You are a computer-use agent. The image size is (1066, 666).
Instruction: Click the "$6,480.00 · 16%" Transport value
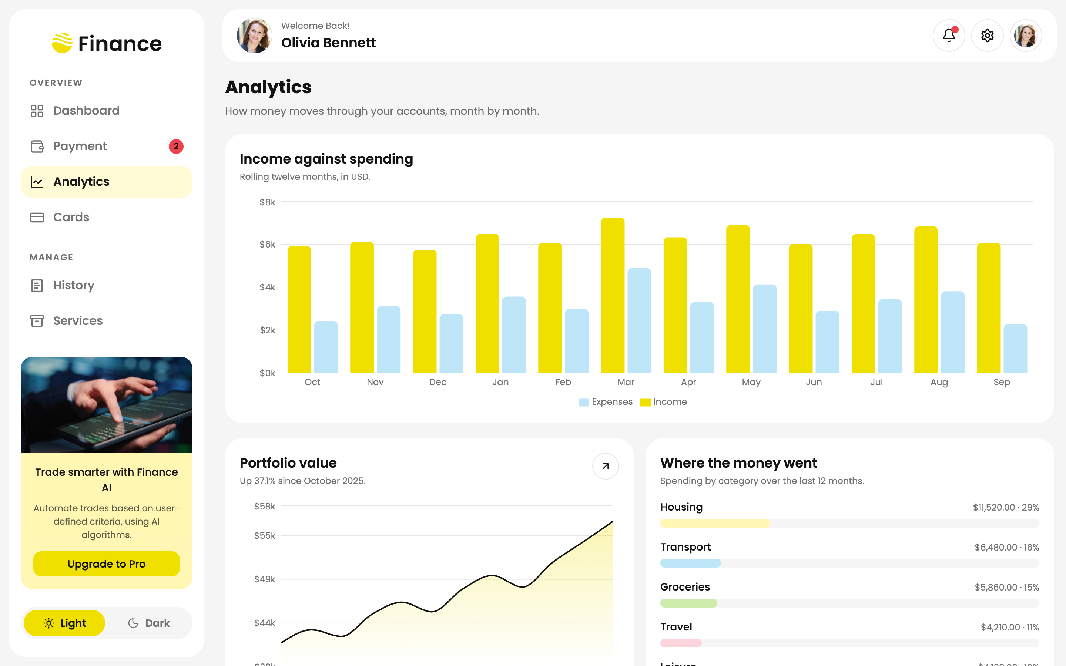[1006, 548]
